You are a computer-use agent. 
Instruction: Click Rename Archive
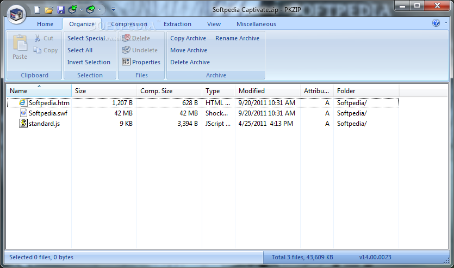tap(238, 38)
